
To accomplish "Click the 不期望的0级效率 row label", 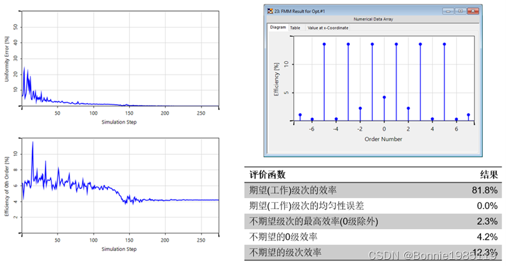I will click(x=283, y=237).
